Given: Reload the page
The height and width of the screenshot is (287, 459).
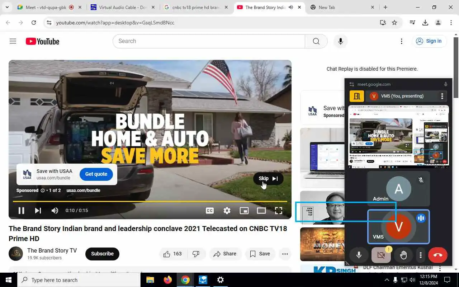Looking at the screenshot, I should (x=34, y=23).
